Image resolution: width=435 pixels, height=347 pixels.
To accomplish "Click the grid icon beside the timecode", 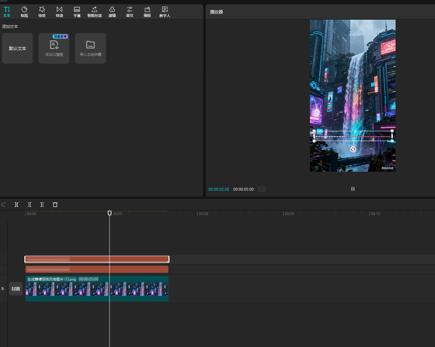I will (262, 189).
